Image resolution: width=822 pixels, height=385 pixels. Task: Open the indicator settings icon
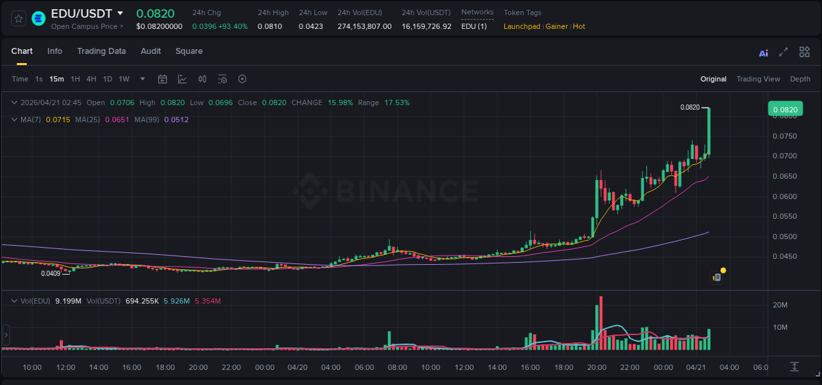tap(222, 79)
